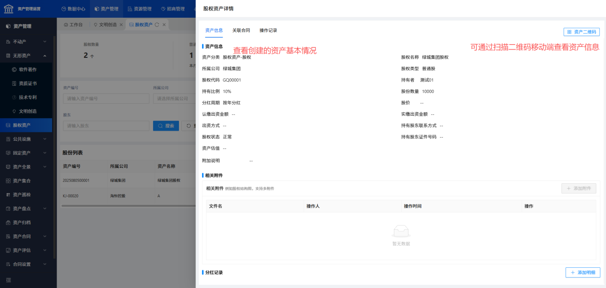Collapse the sidebar with the bottom menu icon
This screenshot has height=288, width=606.
(x=8, y=280)
